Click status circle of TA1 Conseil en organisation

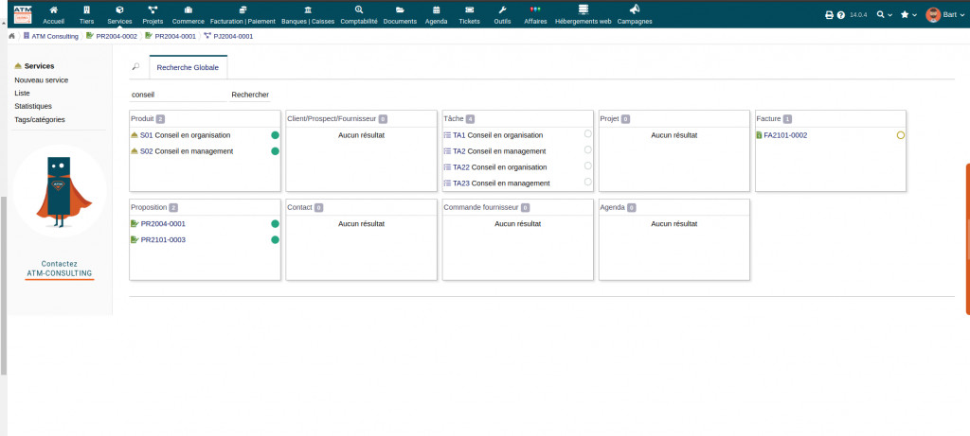588,134
